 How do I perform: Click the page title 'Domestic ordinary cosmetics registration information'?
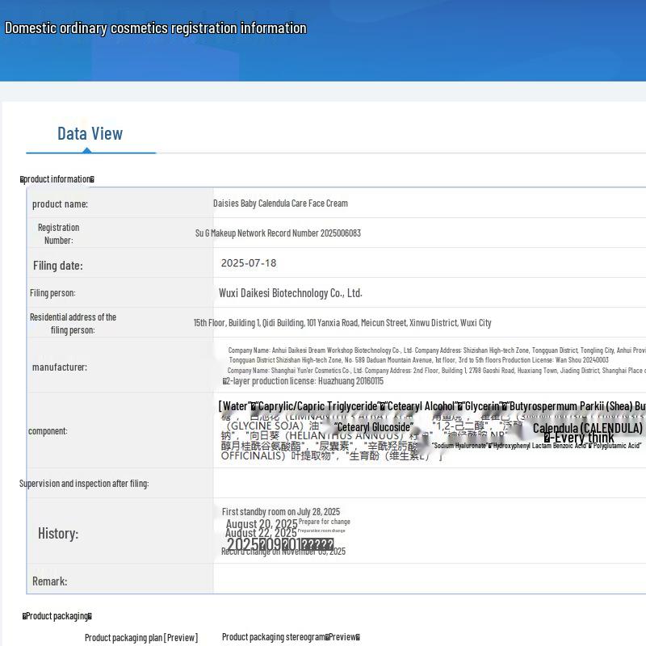coord(156,28)
